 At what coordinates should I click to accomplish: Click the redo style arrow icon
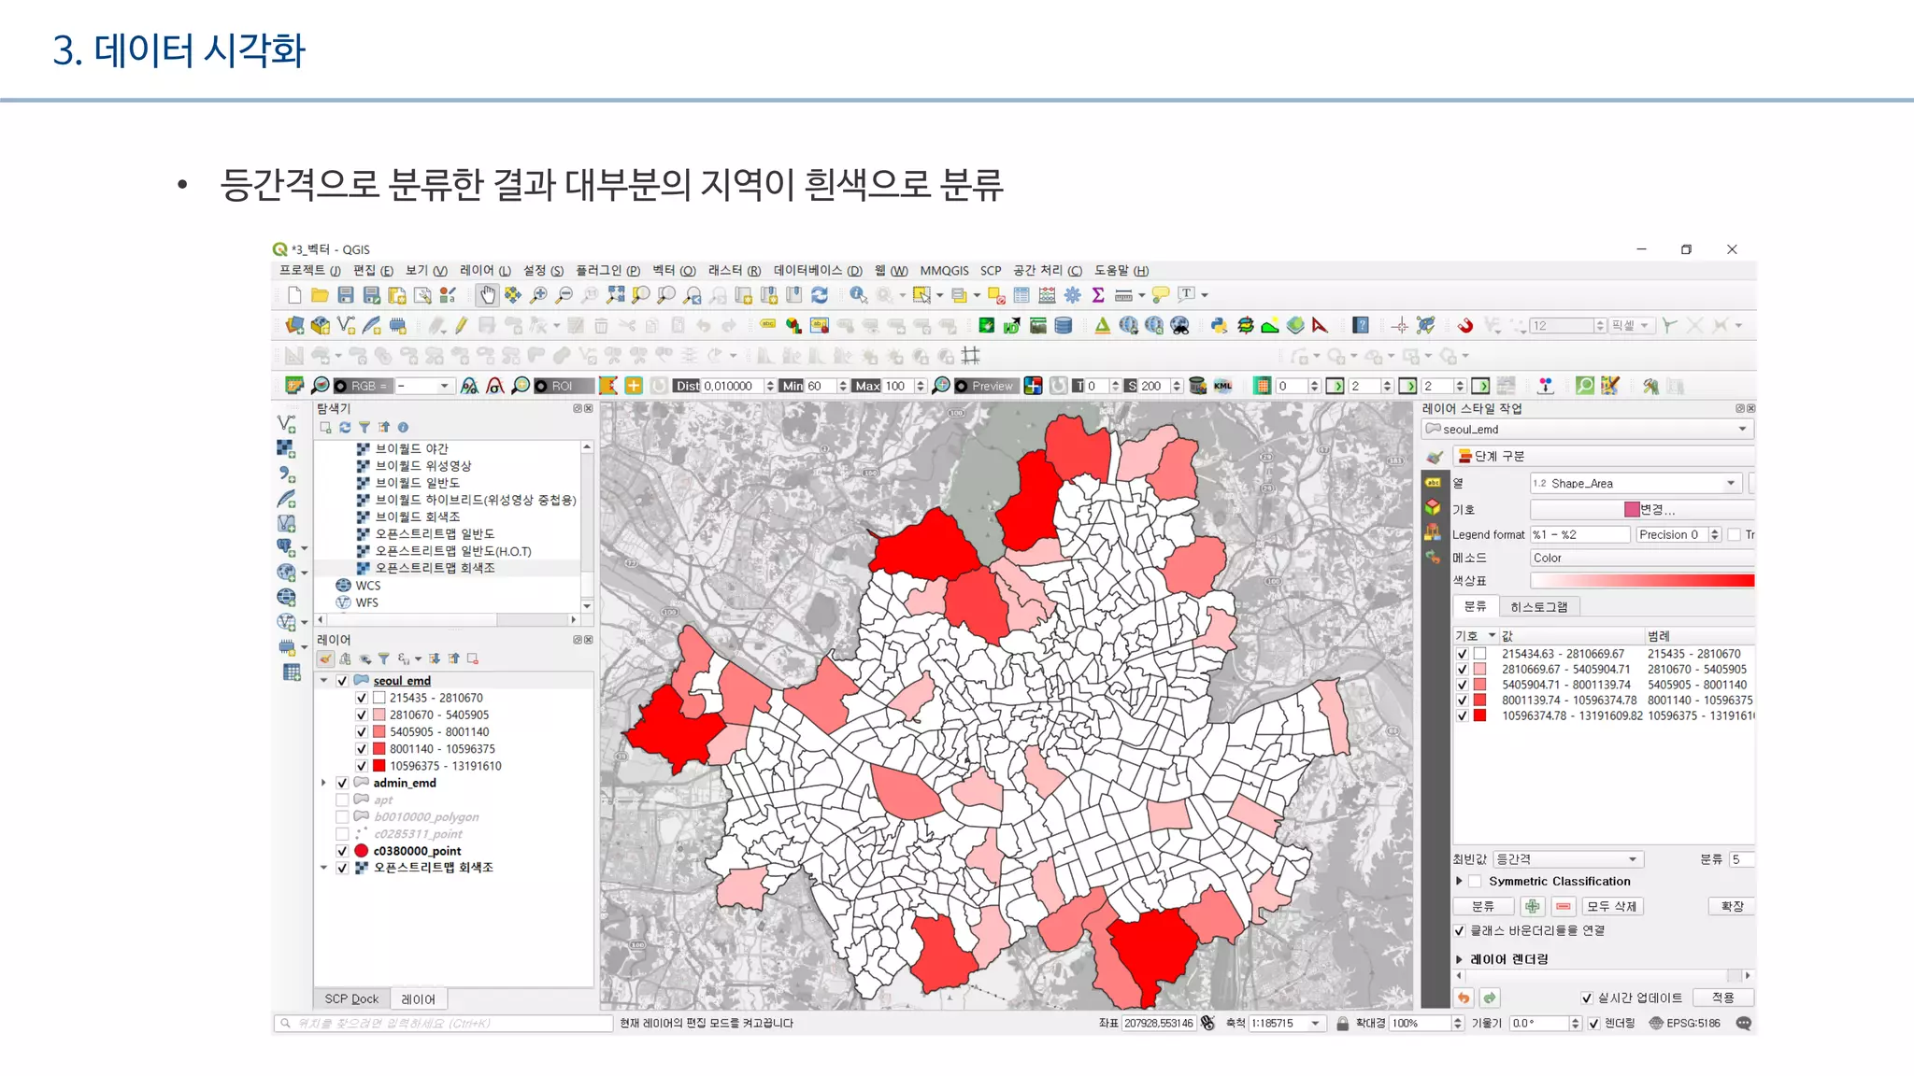pos(1490,998)
